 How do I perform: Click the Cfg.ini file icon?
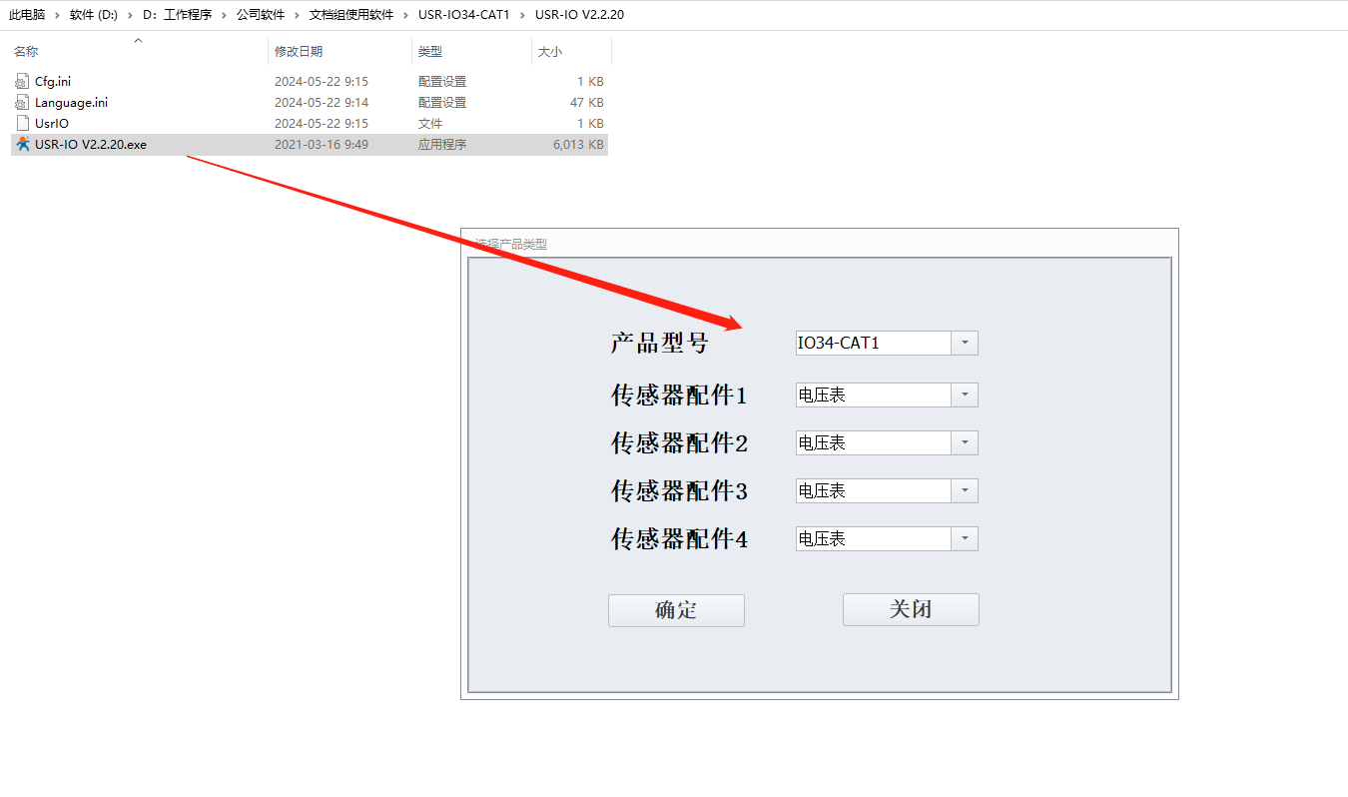pyautogui.click(x=23, y=81)
